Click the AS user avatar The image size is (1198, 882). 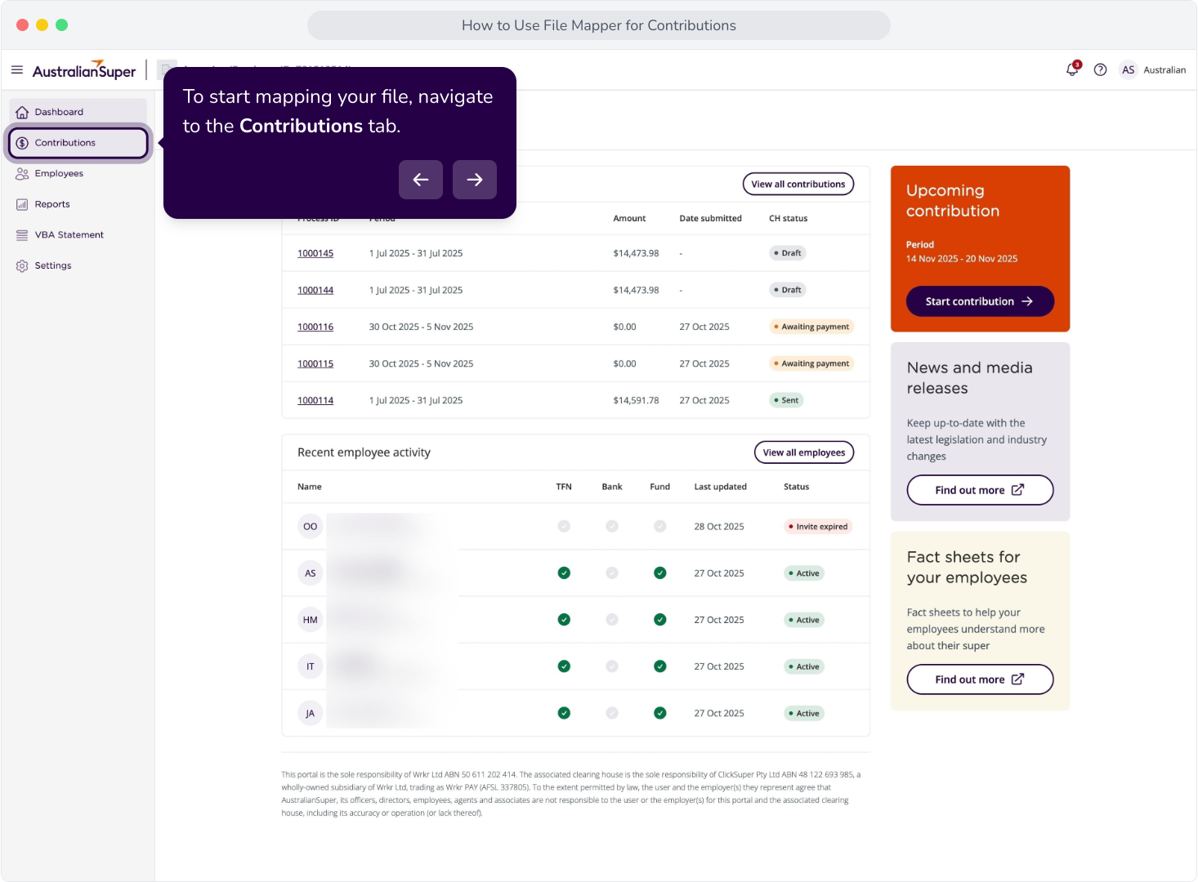click(1128, 70)
